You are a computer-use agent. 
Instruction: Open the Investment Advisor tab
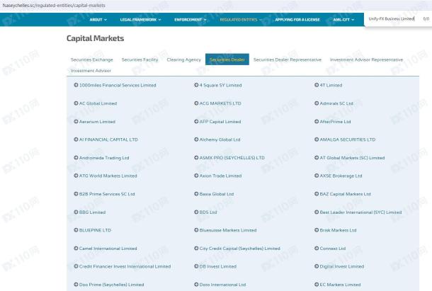pyautogui.click(x=91, y=71)
